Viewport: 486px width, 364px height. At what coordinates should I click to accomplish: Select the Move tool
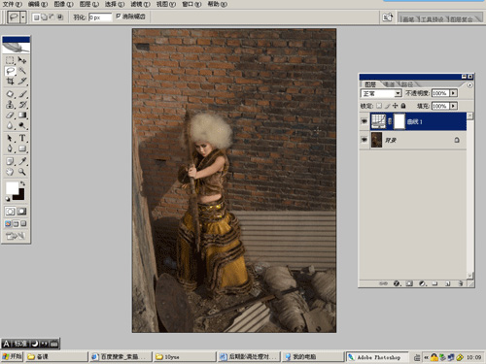22,60
